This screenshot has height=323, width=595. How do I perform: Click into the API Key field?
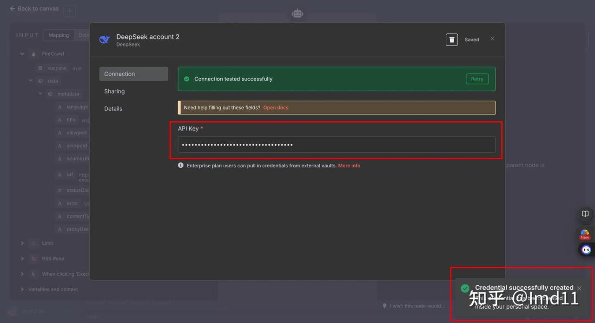pyautogui.click(x=336, y=145)
